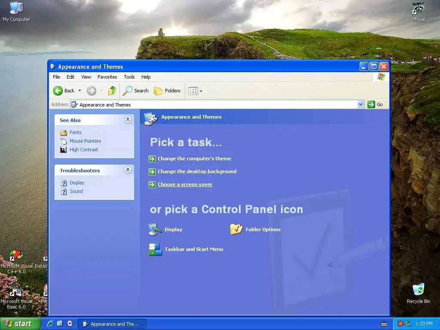
Task: Click the green arrow beside screen saver task
Action: (152, 185)
